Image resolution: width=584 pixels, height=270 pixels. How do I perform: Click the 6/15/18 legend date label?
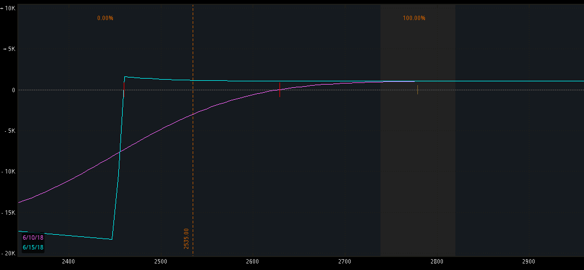tap(33, 247)
